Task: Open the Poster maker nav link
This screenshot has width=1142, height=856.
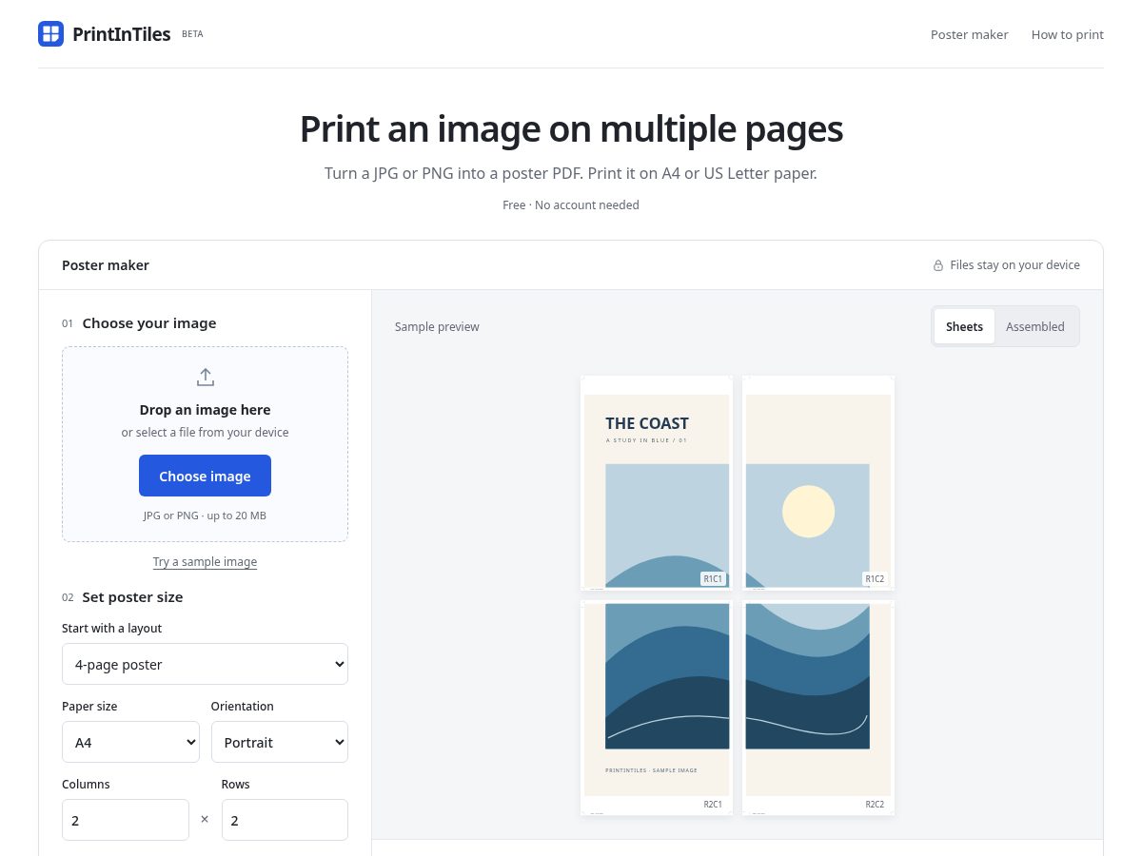Action: click(x=969, y=34)
